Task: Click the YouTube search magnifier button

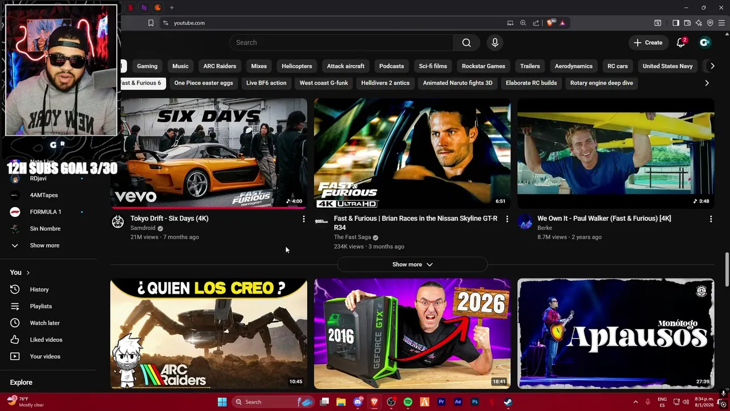Action: coord(467,43)
